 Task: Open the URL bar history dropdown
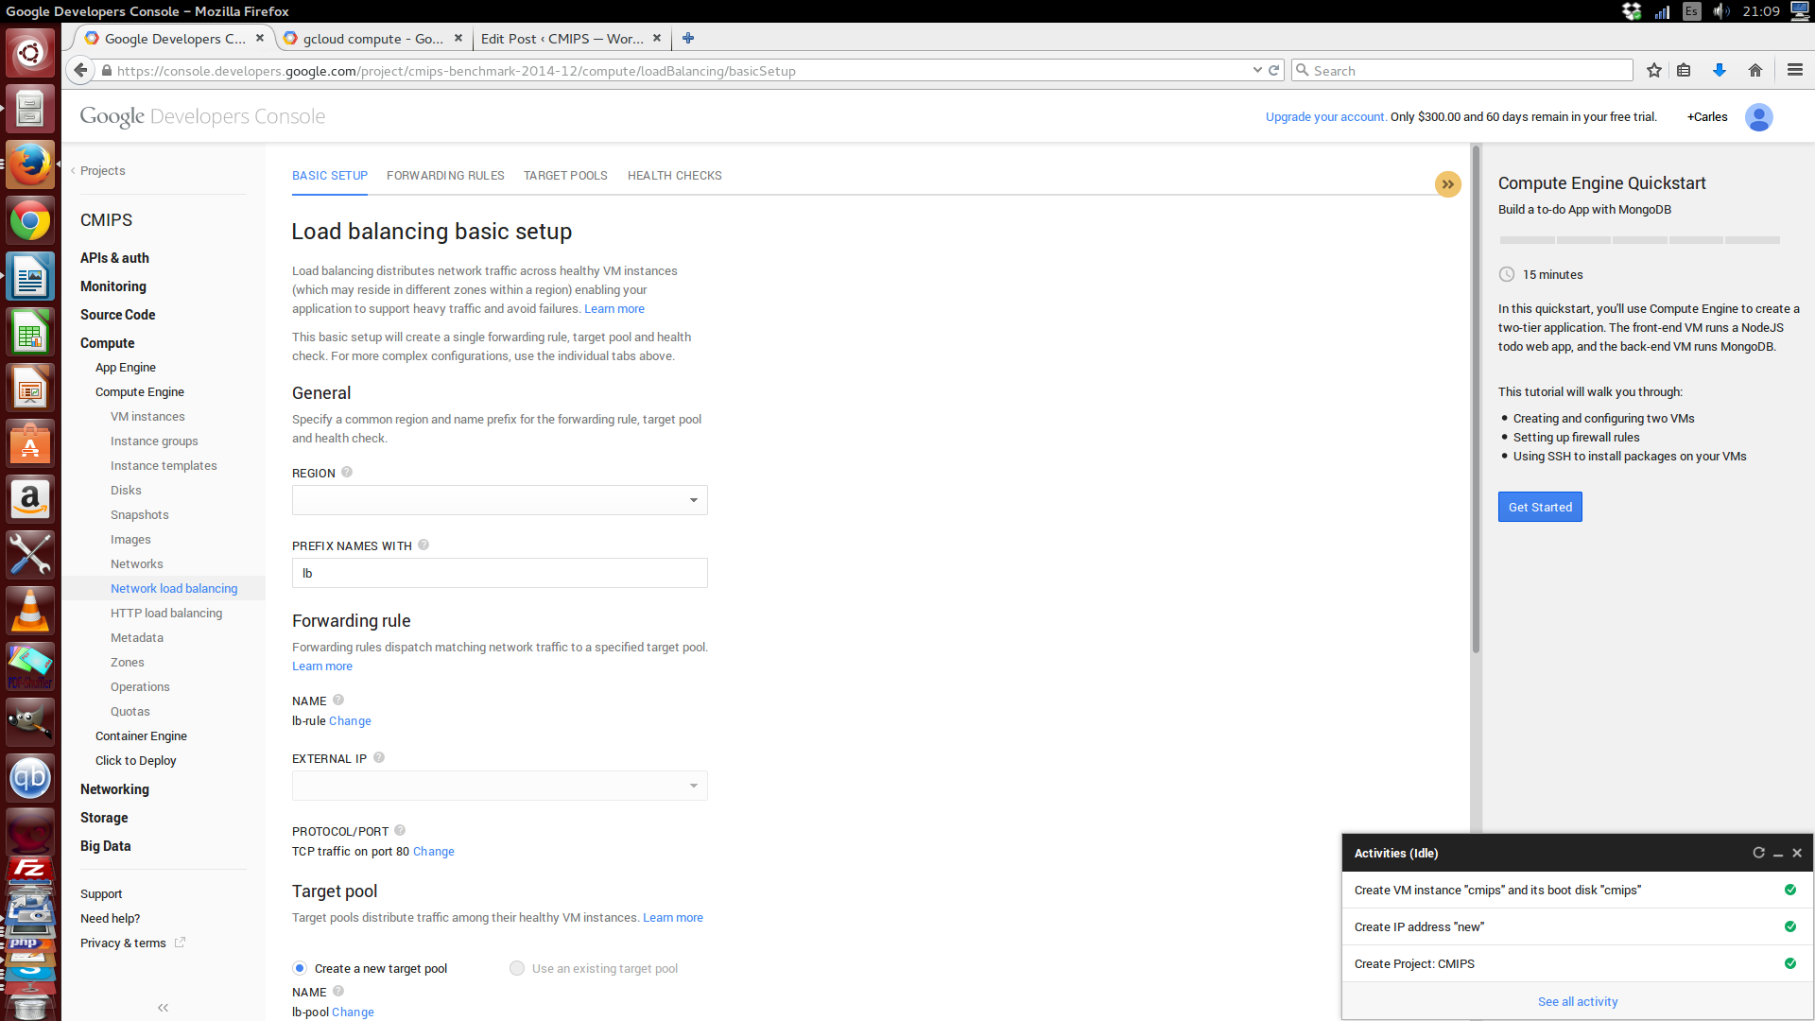1257,70
